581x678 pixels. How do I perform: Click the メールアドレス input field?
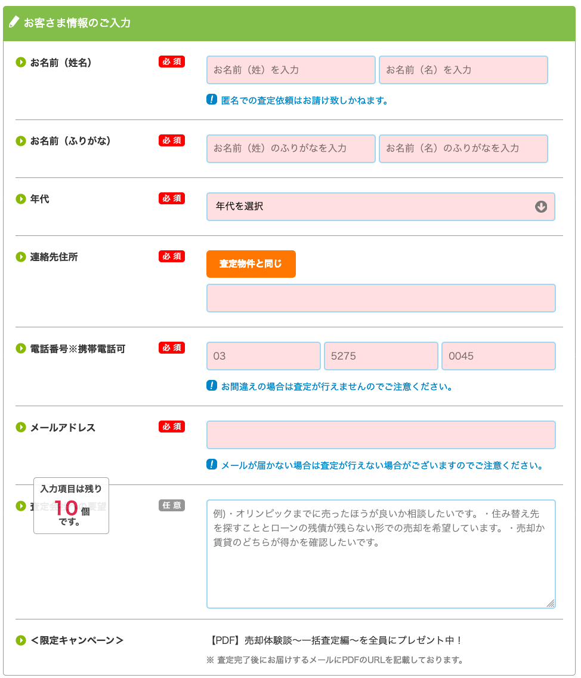coord(381,434)
